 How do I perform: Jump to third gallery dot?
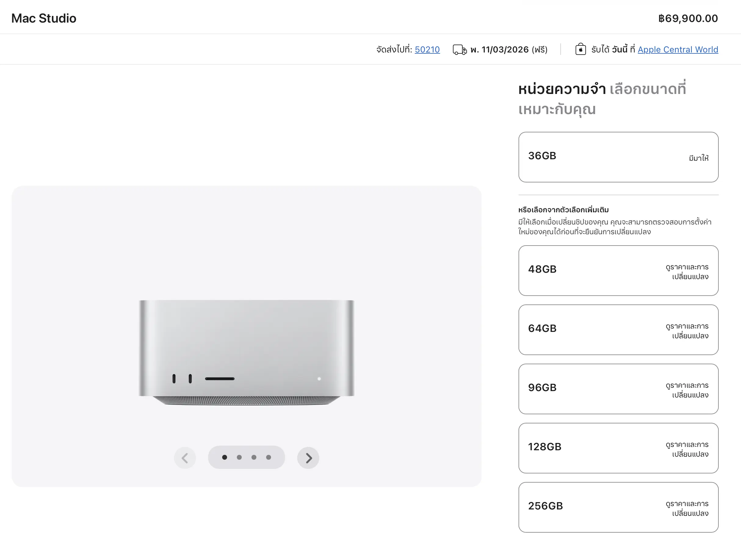(x=254, y=457)
